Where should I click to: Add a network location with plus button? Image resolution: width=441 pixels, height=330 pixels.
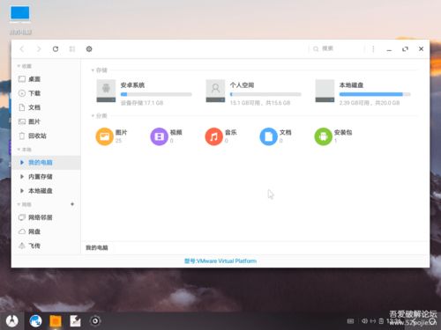[x=72, y=204]
